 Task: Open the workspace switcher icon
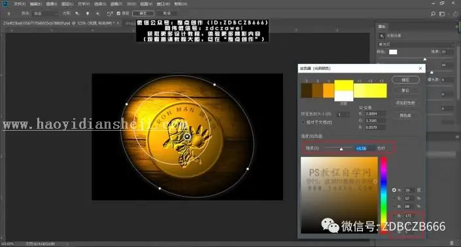[442, 14]
